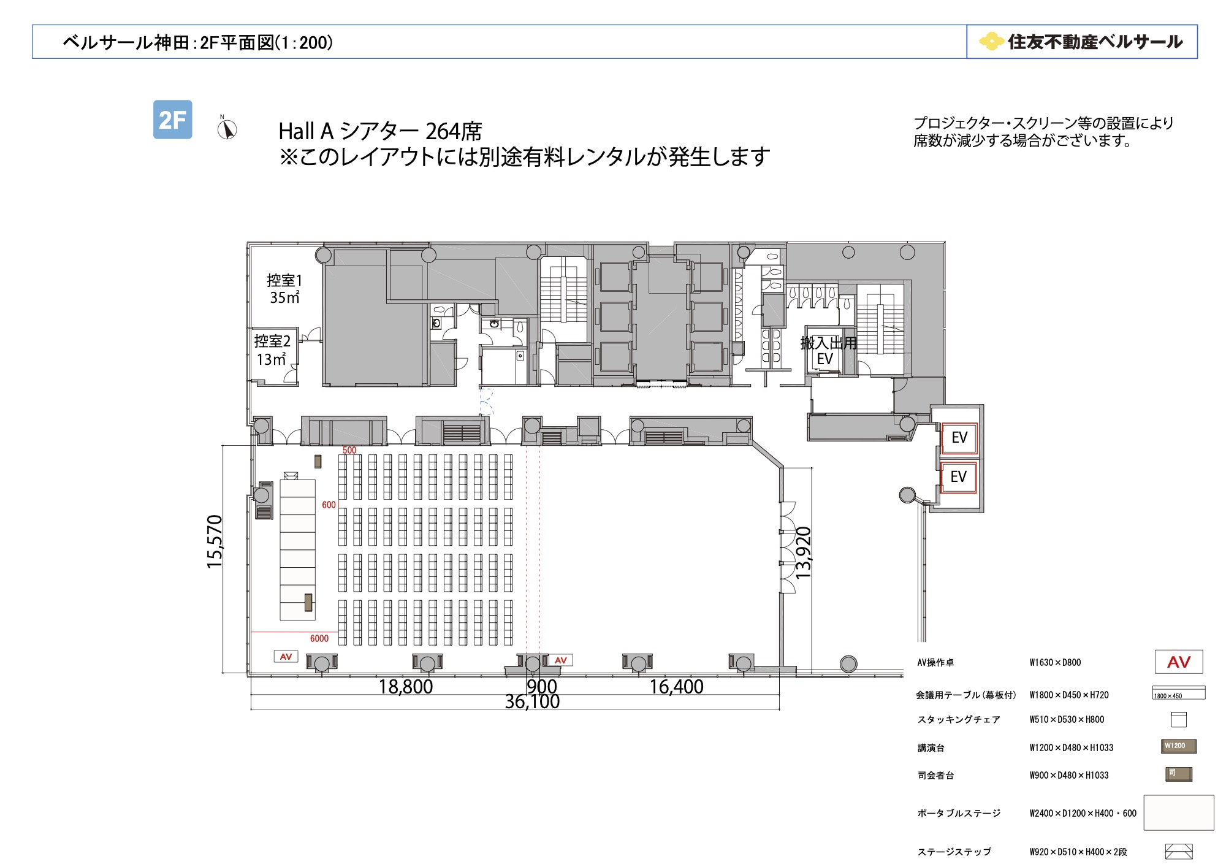Click the title ベルサール神田:2F平面図(1:200)
1226x867 pixels.
click(x=198, y=42)
